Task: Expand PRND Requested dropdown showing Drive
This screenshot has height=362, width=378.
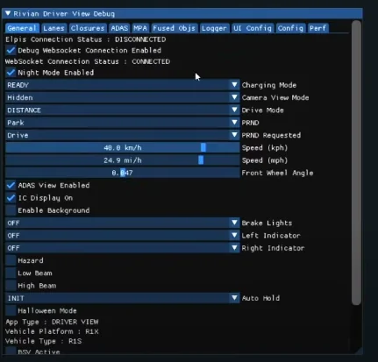Action: 123,135
